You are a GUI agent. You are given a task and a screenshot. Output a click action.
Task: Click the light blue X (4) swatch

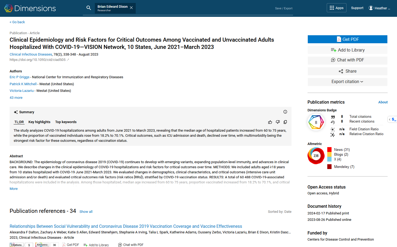tap(329, 159)
